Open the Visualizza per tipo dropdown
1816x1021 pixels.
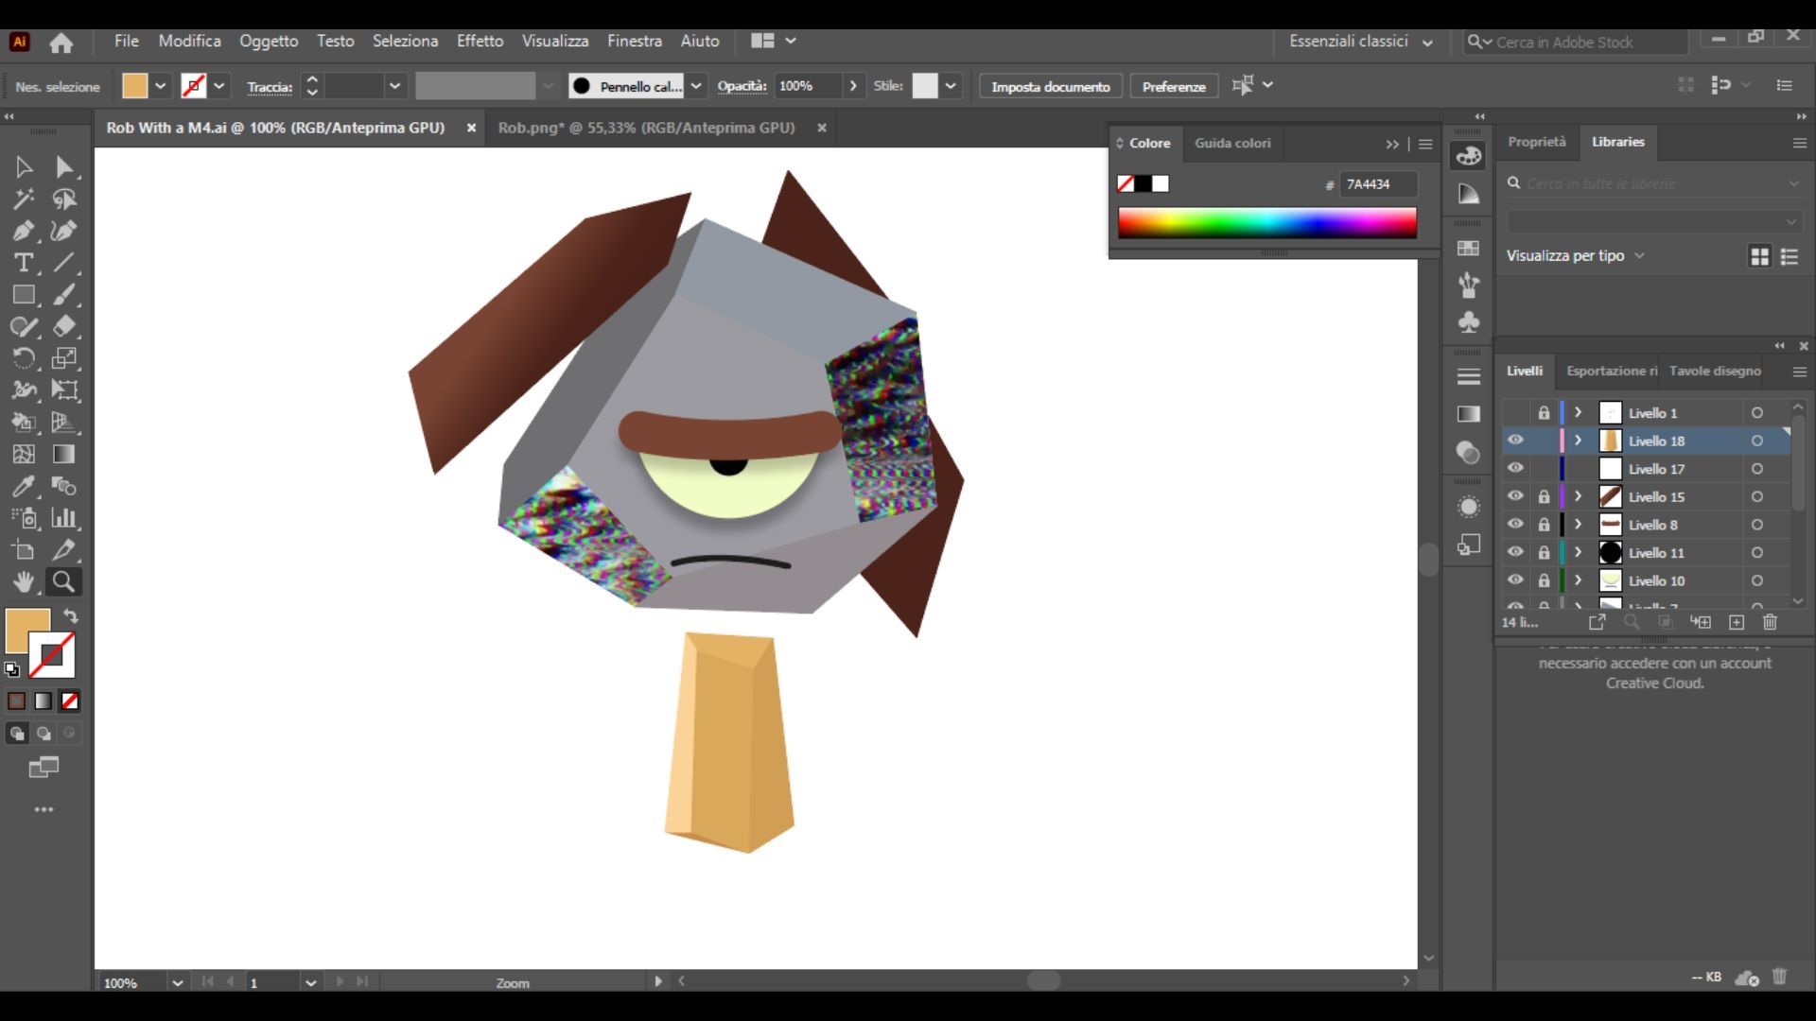point(1639,255)
